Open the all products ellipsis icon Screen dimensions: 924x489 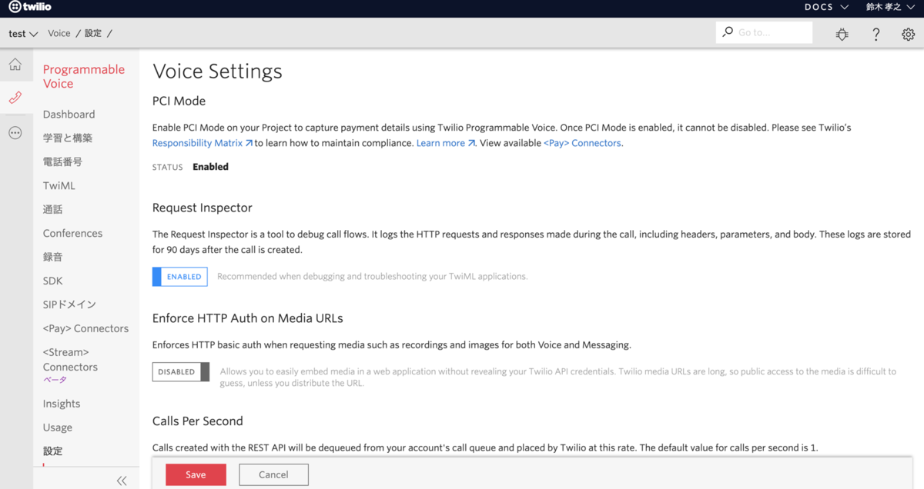point(15,133)
